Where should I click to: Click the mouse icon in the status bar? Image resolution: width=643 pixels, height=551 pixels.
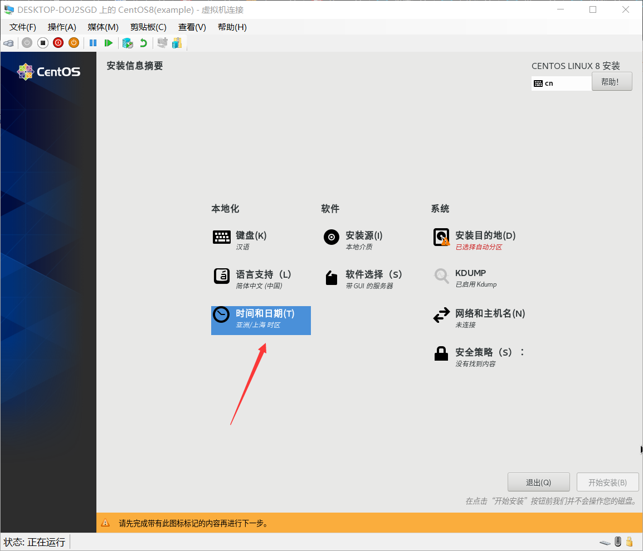[x=618, y=542]
